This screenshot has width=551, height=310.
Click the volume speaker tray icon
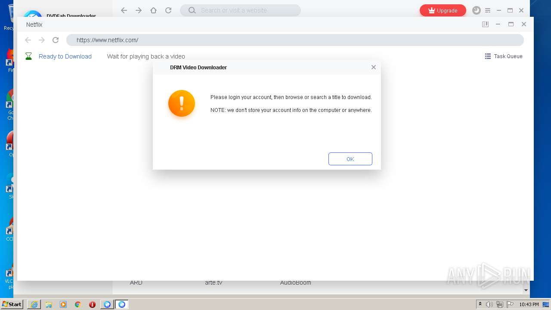click(489, 304)
